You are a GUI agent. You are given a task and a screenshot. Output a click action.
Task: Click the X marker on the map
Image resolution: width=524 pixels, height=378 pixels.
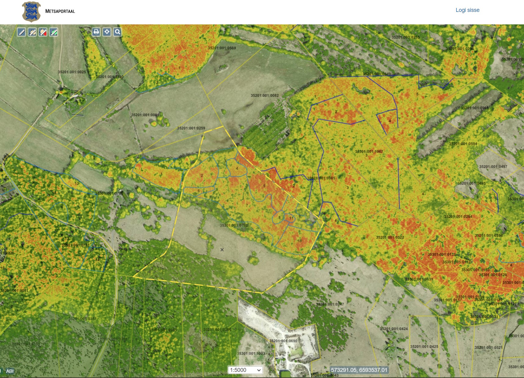[222, 250]
